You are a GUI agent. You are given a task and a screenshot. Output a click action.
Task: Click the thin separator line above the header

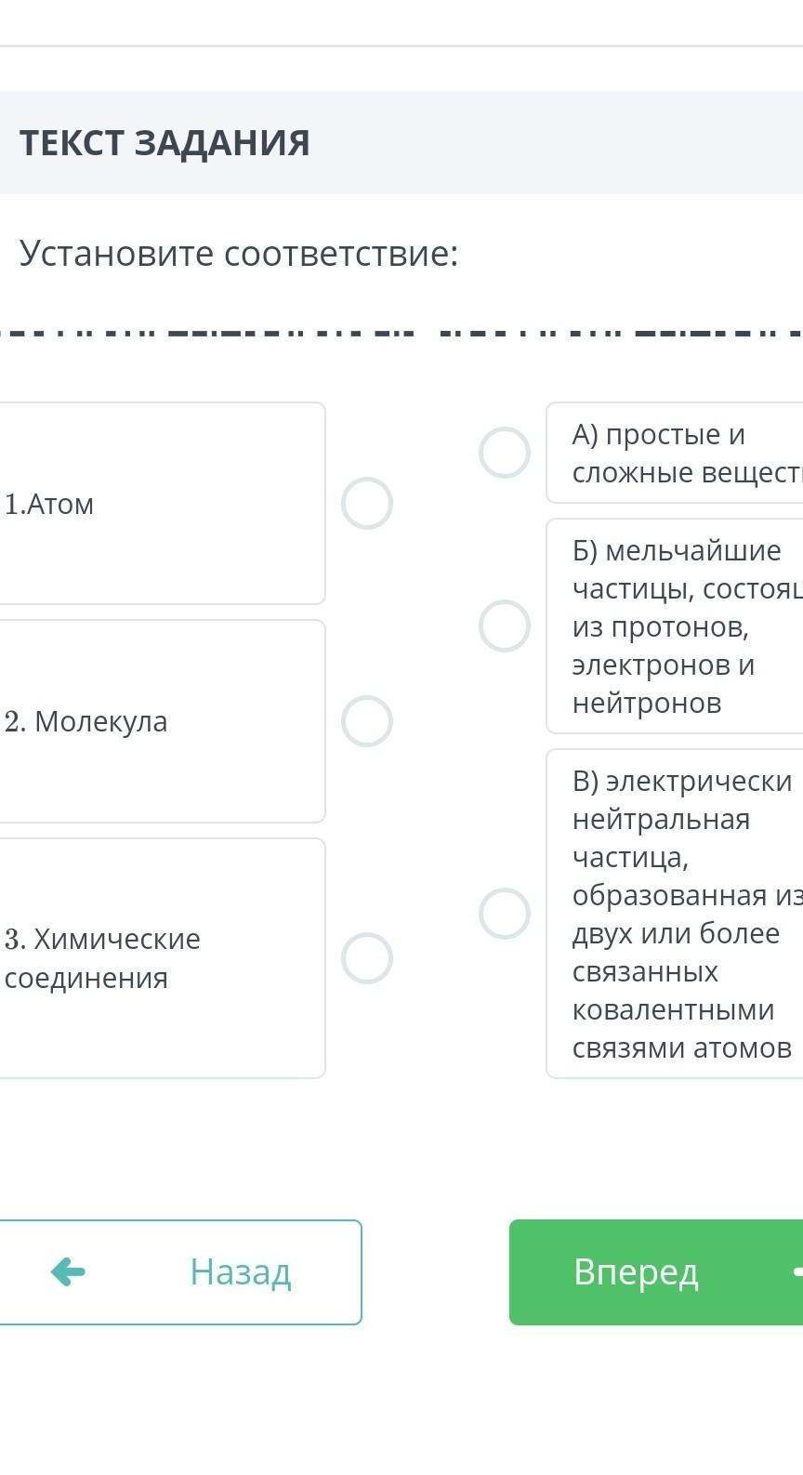[x=401, y=46]
